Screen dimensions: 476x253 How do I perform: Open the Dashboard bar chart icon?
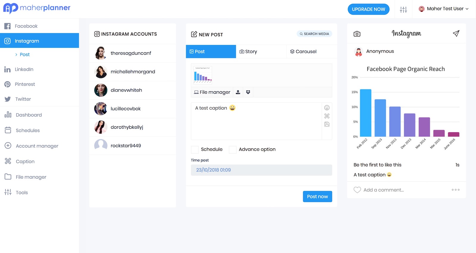tap(8, 115)
